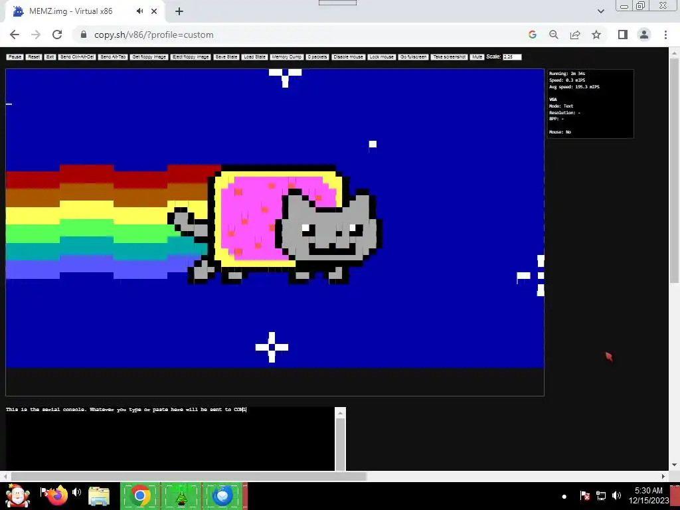
Task: Click the horizontal scrollbar right arrow
Action: (663, 476)
